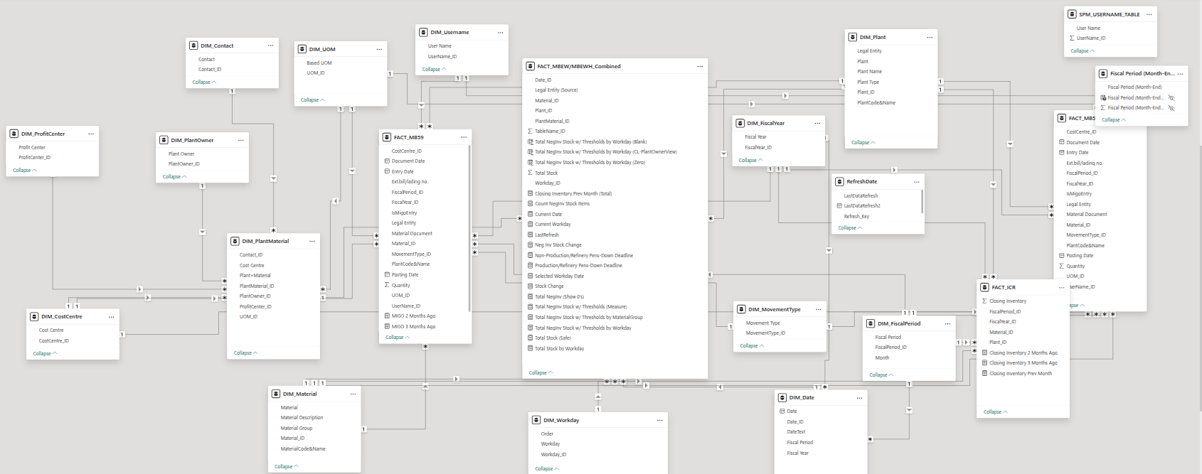1202x474 pixels.
Task: Click measure icon next to LastRefresh
Action: [x=530, y=235]
